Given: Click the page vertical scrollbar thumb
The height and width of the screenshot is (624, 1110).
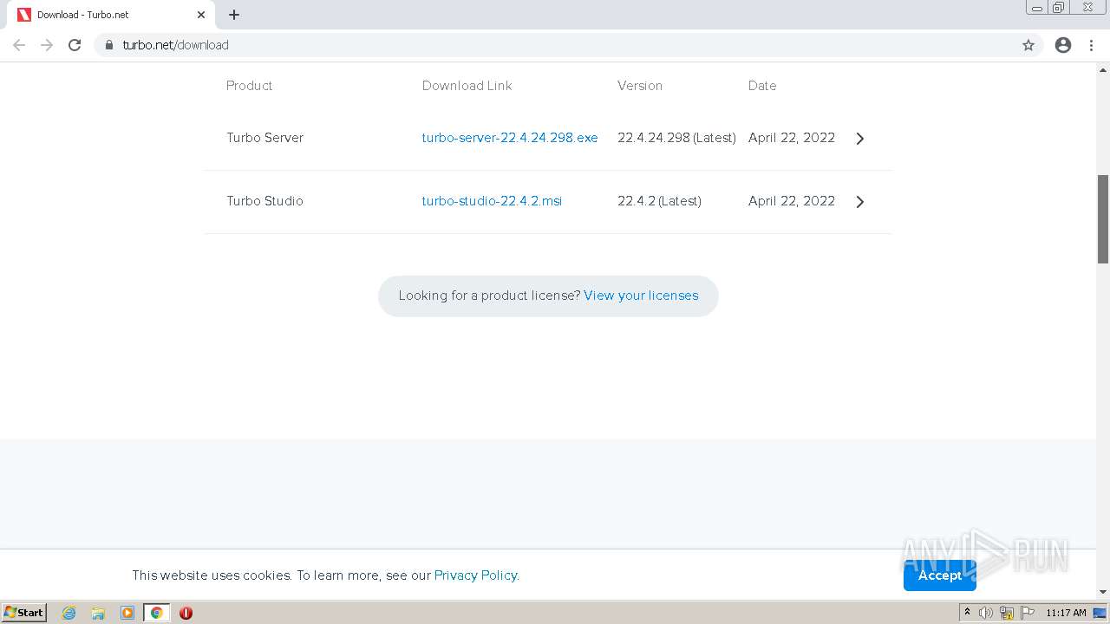Looking at the screenshot, I should coord(1103,218).
